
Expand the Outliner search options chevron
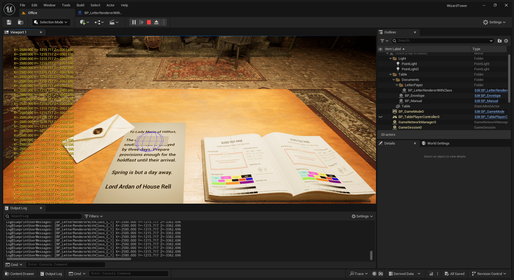coord(491,41)
